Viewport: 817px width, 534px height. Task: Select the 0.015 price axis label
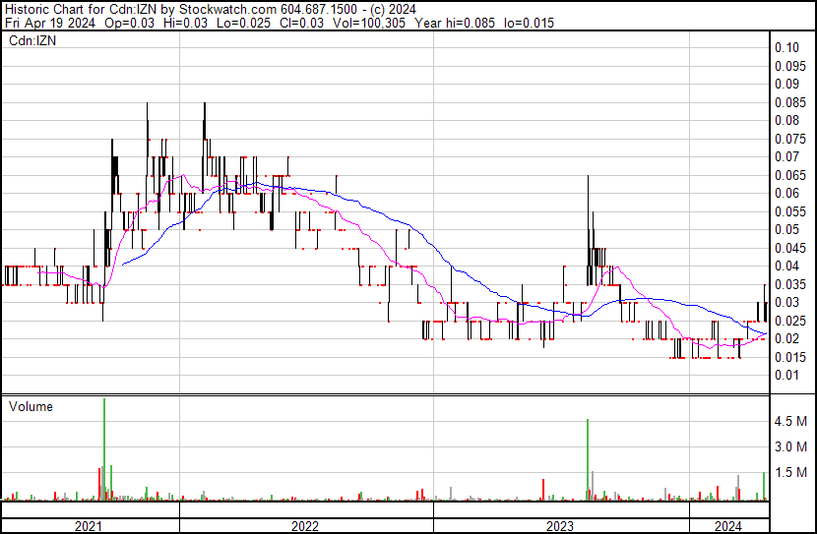[790, 358]
